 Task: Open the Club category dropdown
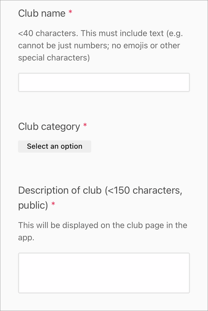tap(54, 146)
